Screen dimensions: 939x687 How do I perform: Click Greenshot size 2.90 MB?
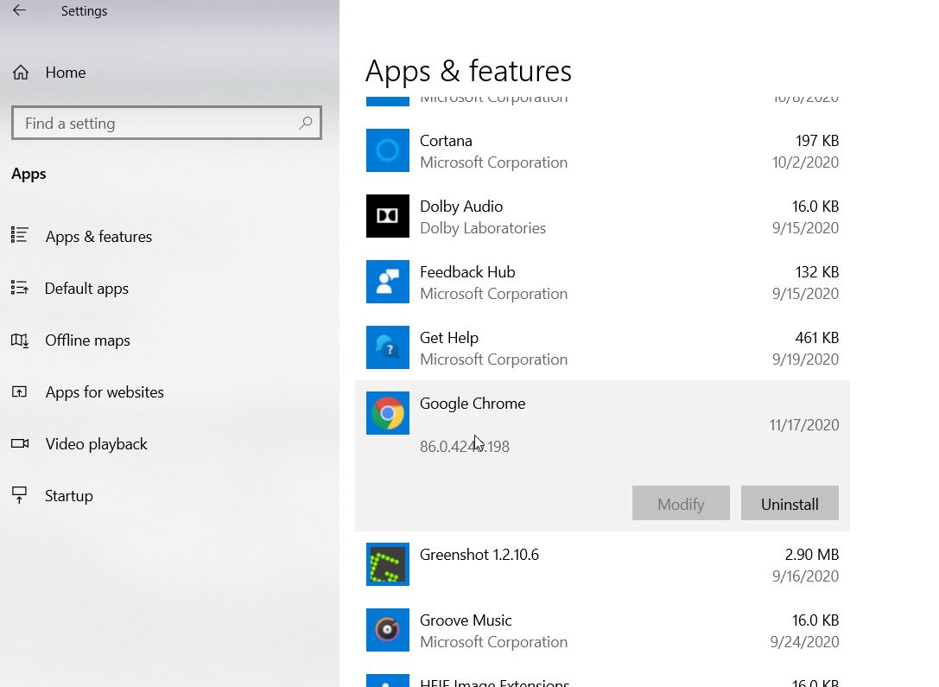pos(812,555)
